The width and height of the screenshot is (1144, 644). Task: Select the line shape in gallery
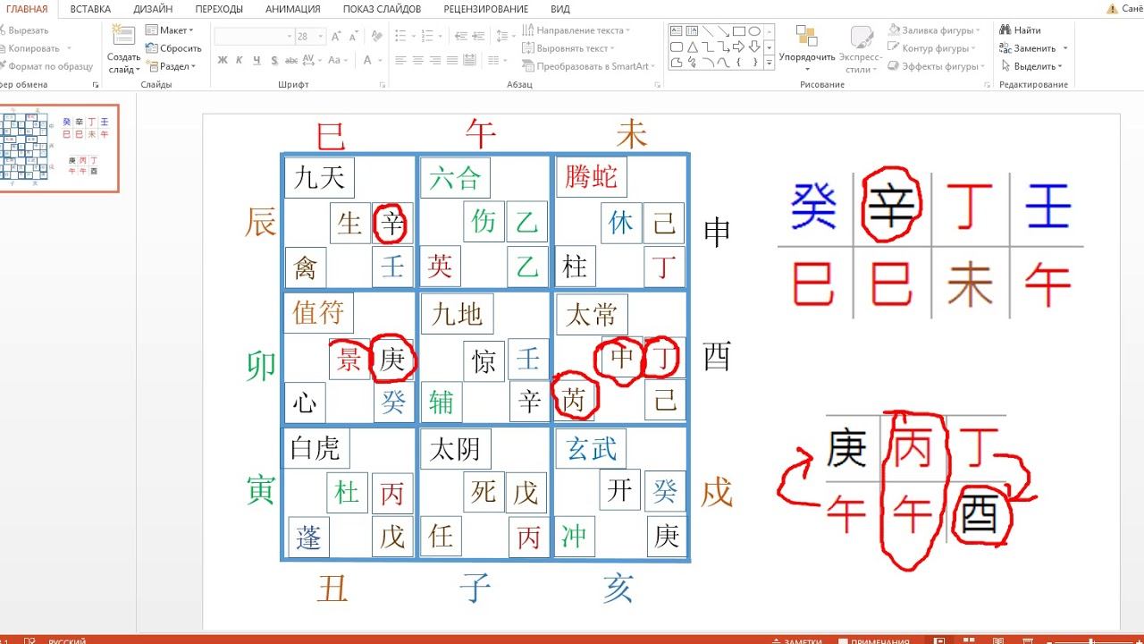[707, 31]
